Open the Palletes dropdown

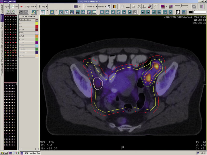point(102,6)
